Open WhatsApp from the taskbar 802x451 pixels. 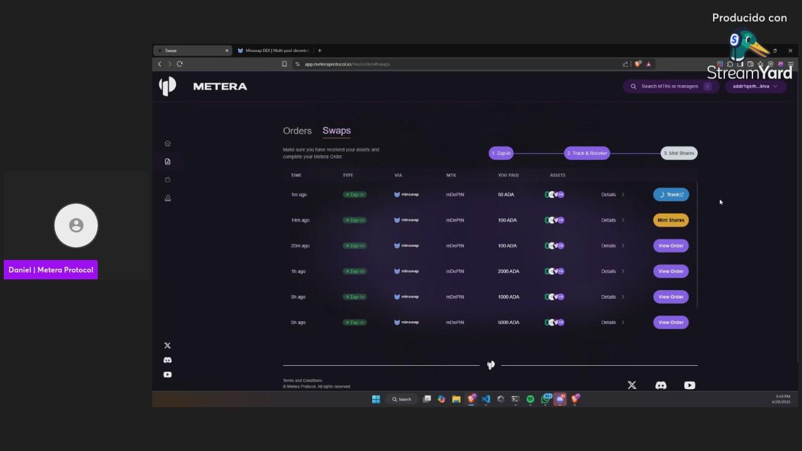546,399
